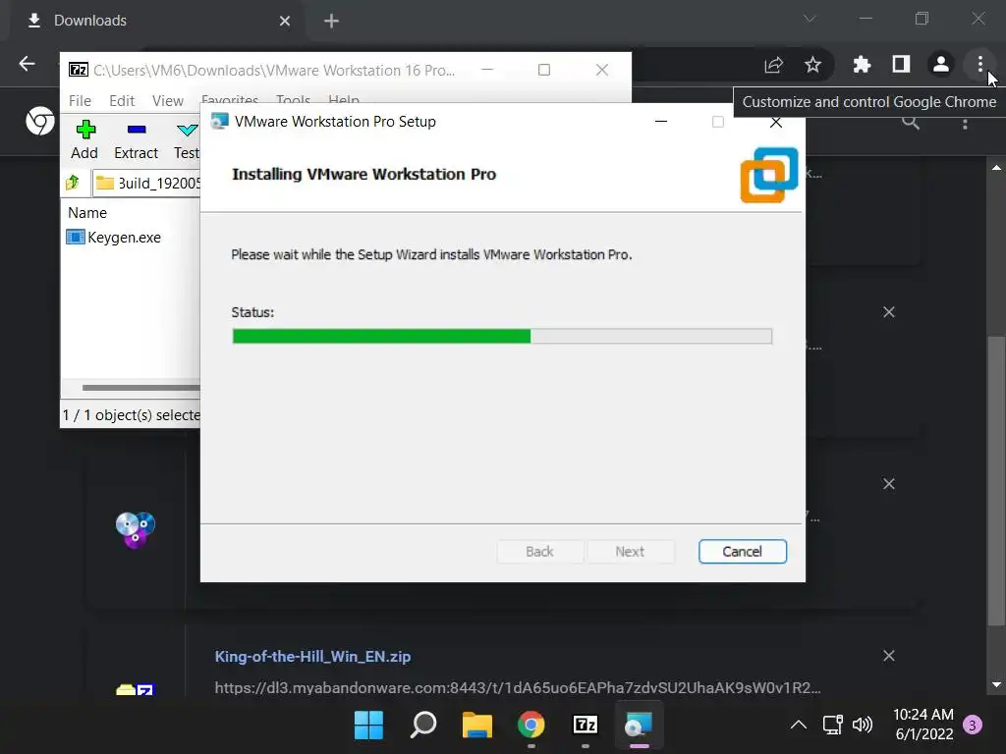The image size is (1006, 754).
Task: Open the Windows Start menu
Action: pyautogui.click(x=369, y=726)
